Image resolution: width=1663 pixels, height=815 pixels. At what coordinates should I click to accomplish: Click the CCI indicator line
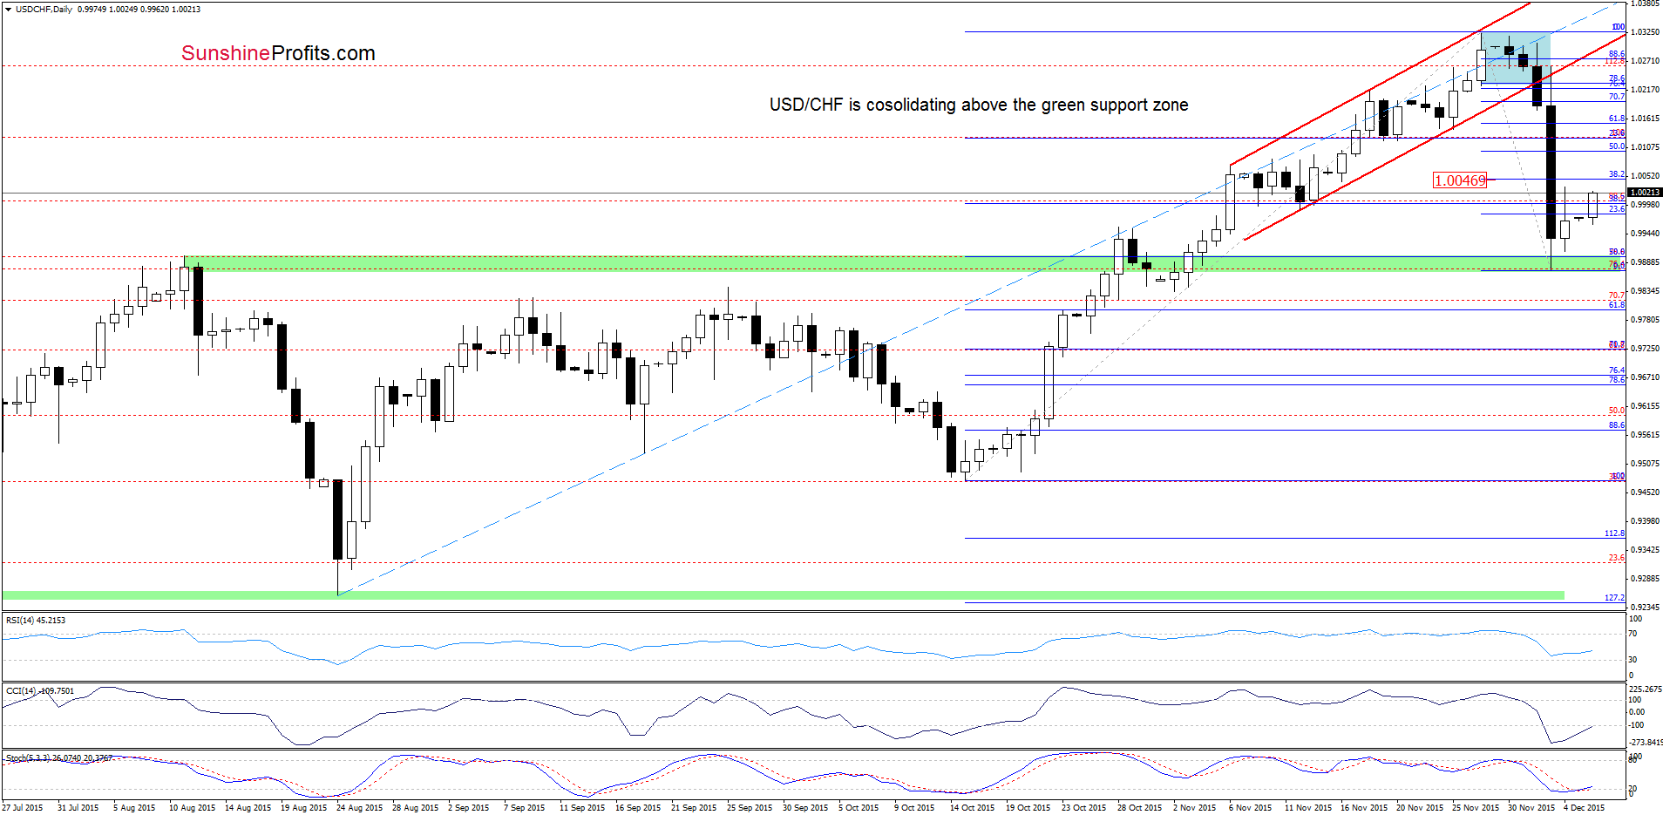tap(797, 715)
